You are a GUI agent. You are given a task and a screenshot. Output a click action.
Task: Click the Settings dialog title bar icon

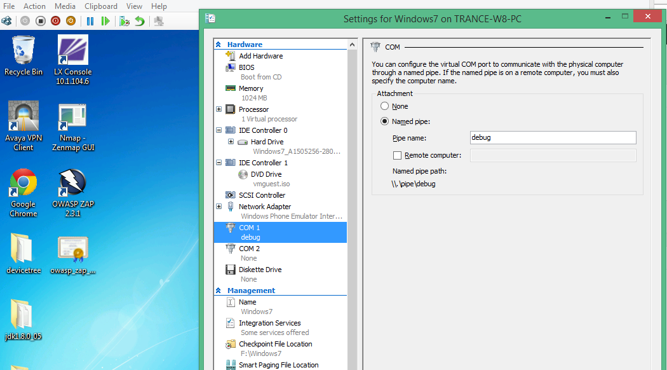pos(210,18)
